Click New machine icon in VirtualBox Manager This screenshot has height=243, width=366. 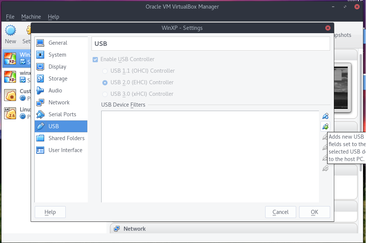[x=10, y=31]
